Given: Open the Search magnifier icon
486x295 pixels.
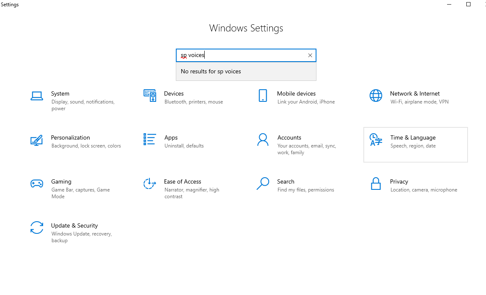Looking at the screenshot, I should 263,184.
